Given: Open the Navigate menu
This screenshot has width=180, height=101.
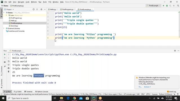Looking at the screenshot, I should pos(21,2).
